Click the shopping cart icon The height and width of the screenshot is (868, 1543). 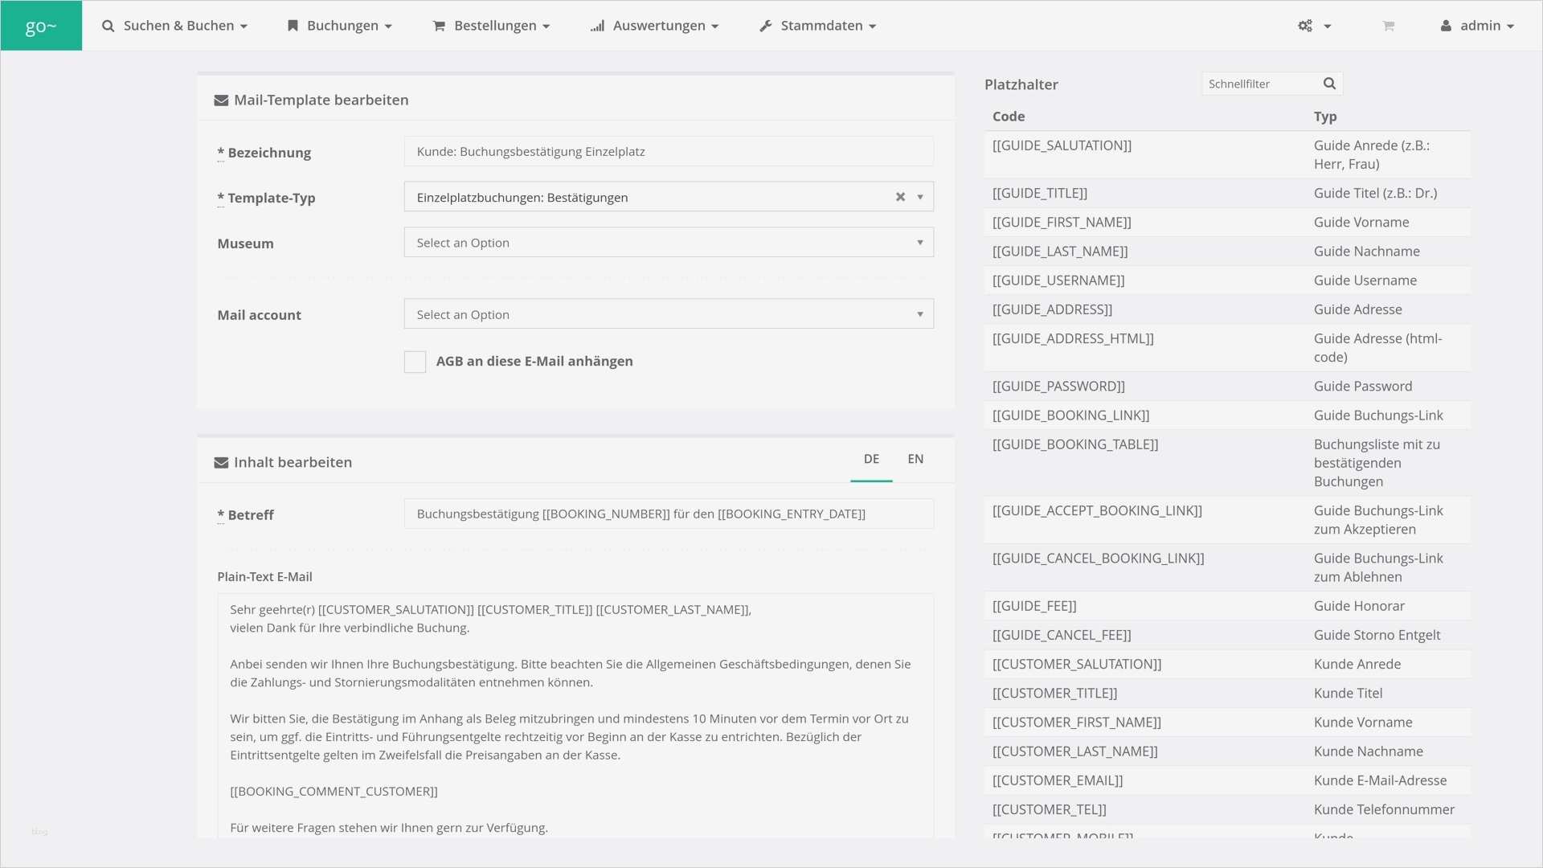pos(1388,26)
